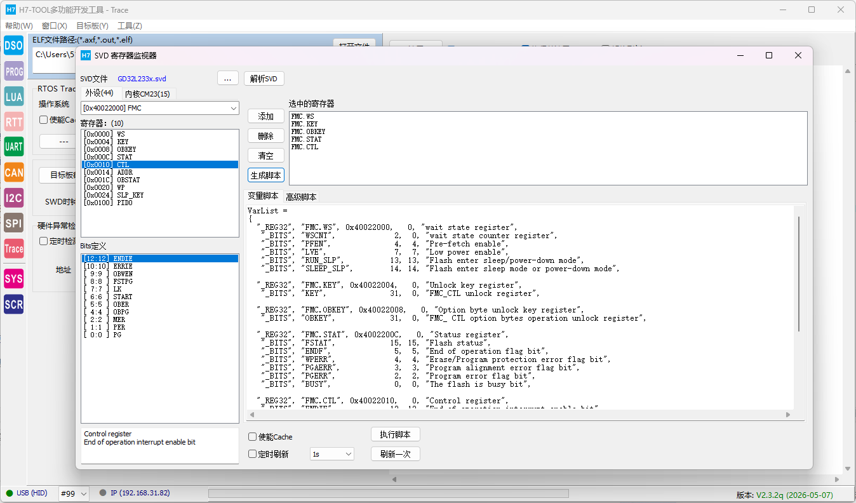856x503 pixels.
Task: Enable the 定时刷新 timed refresh checkbox
Action: pos(253,454)
